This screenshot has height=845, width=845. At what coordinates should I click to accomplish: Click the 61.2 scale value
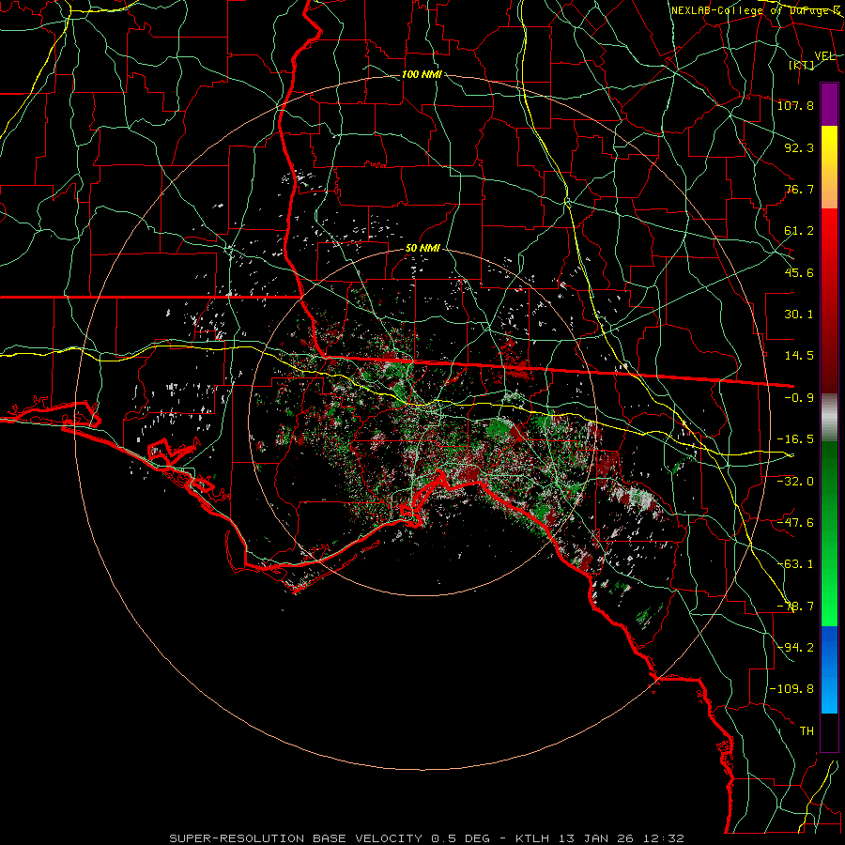point(799,231)
